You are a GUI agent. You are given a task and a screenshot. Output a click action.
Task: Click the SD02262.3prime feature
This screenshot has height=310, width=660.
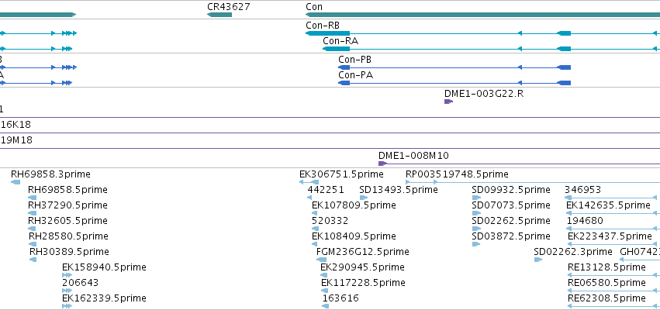click(538, 260)
